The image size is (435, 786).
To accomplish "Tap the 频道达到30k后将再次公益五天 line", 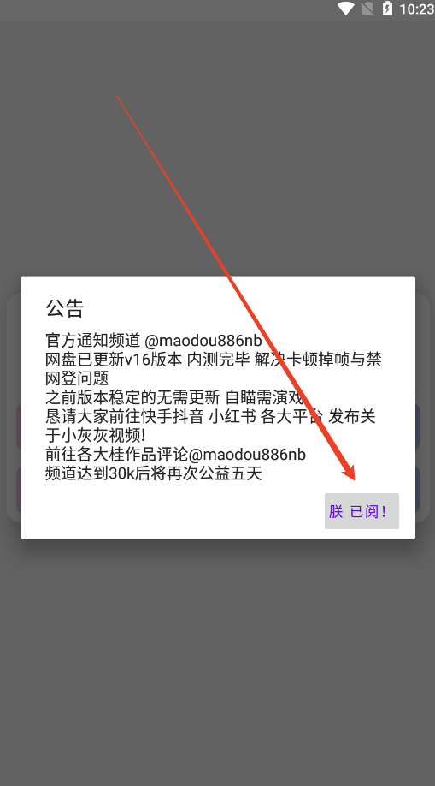I will click(x=154, y=473).
